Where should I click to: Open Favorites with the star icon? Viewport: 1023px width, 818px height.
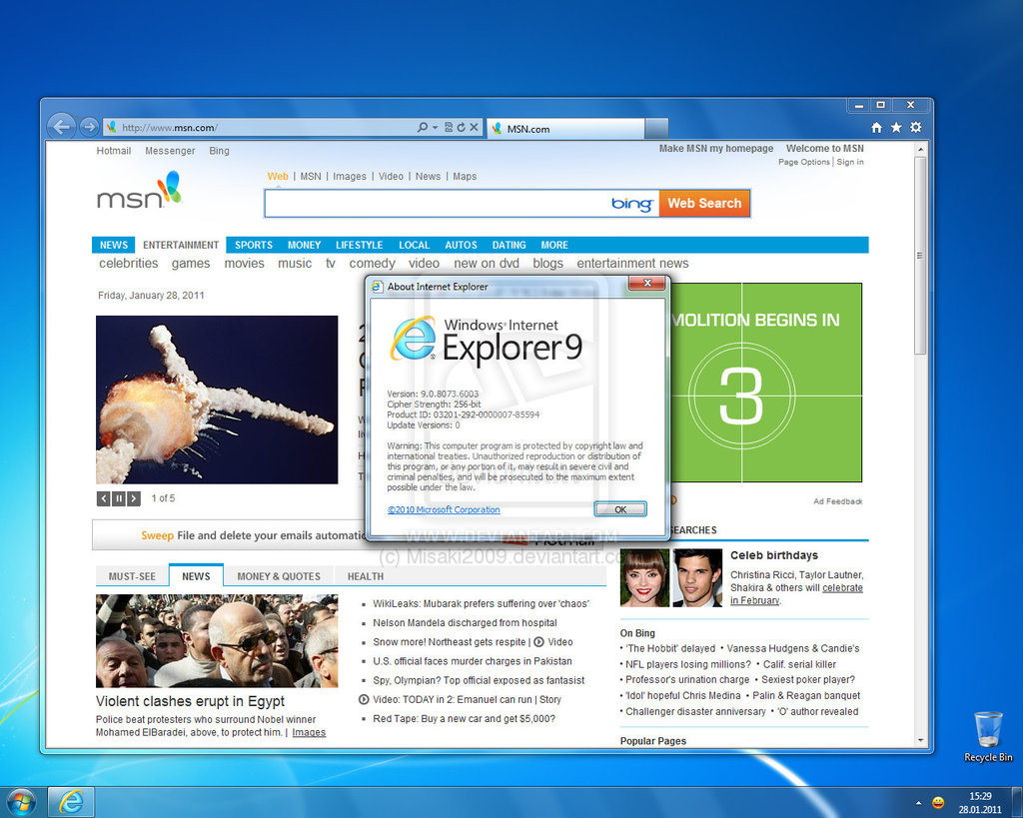coord(896,127)
